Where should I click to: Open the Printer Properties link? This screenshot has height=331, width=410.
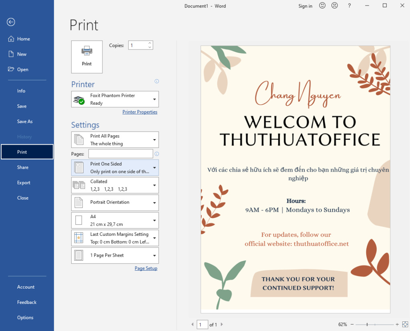(x=140, y=112)
